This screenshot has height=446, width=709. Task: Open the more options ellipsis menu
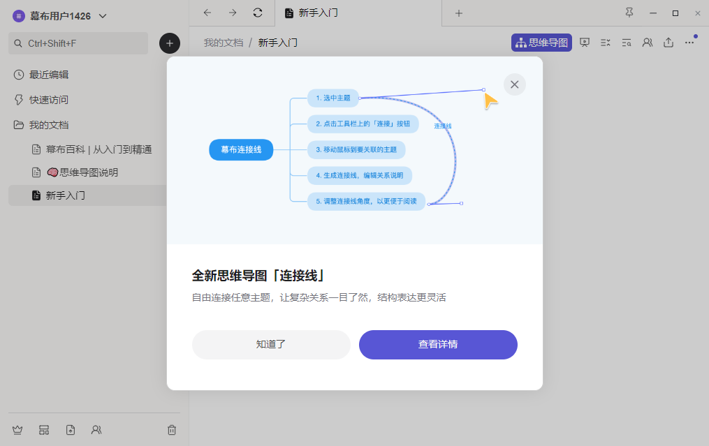click(689, 43)
